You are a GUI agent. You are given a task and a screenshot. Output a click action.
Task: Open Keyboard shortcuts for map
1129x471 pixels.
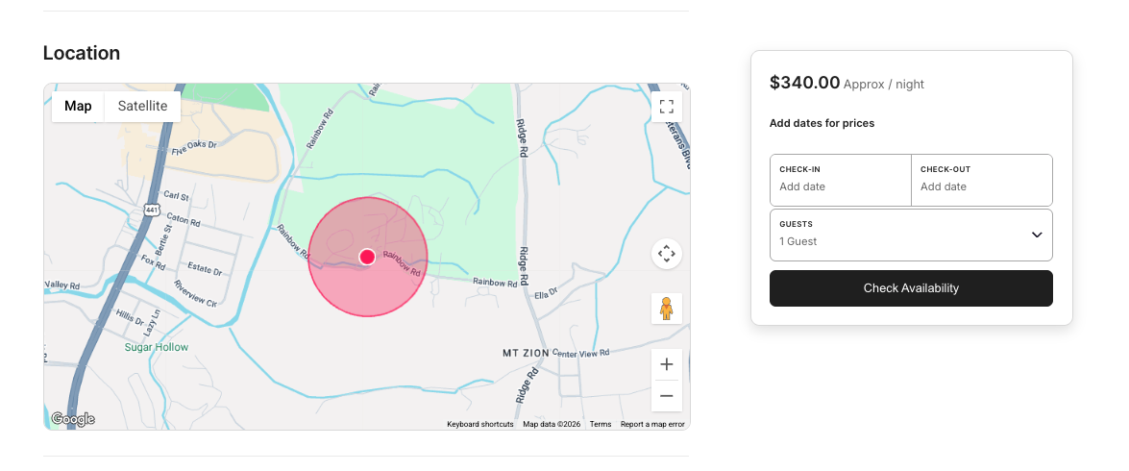(x=479, y=424)
